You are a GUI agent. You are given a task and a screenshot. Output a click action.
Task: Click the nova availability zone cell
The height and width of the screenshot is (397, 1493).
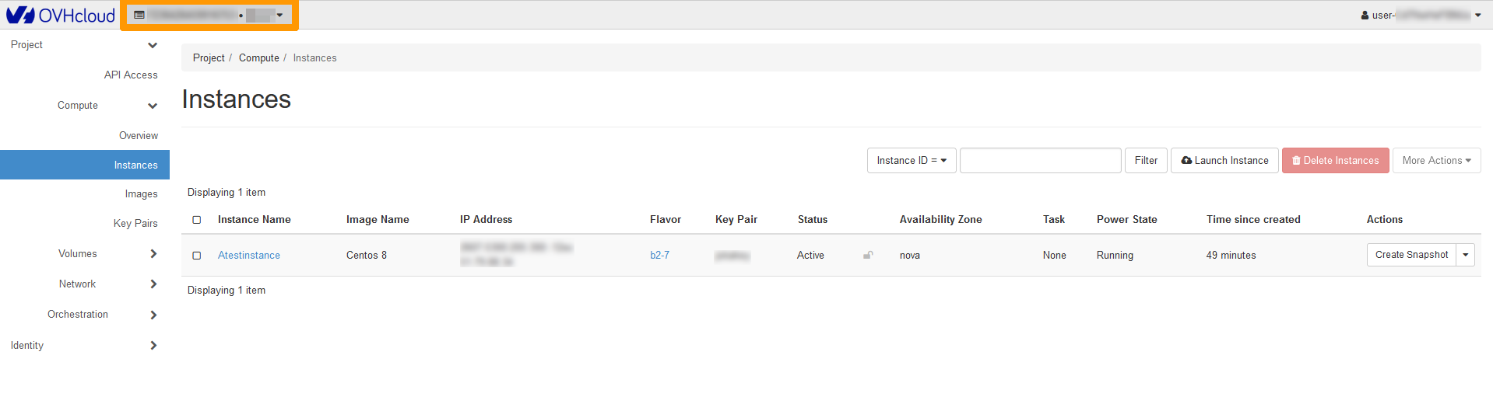pyautogui.click(x=910, y=256)
